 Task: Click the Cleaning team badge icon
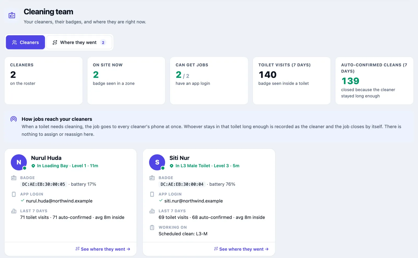tap(12, 15)
